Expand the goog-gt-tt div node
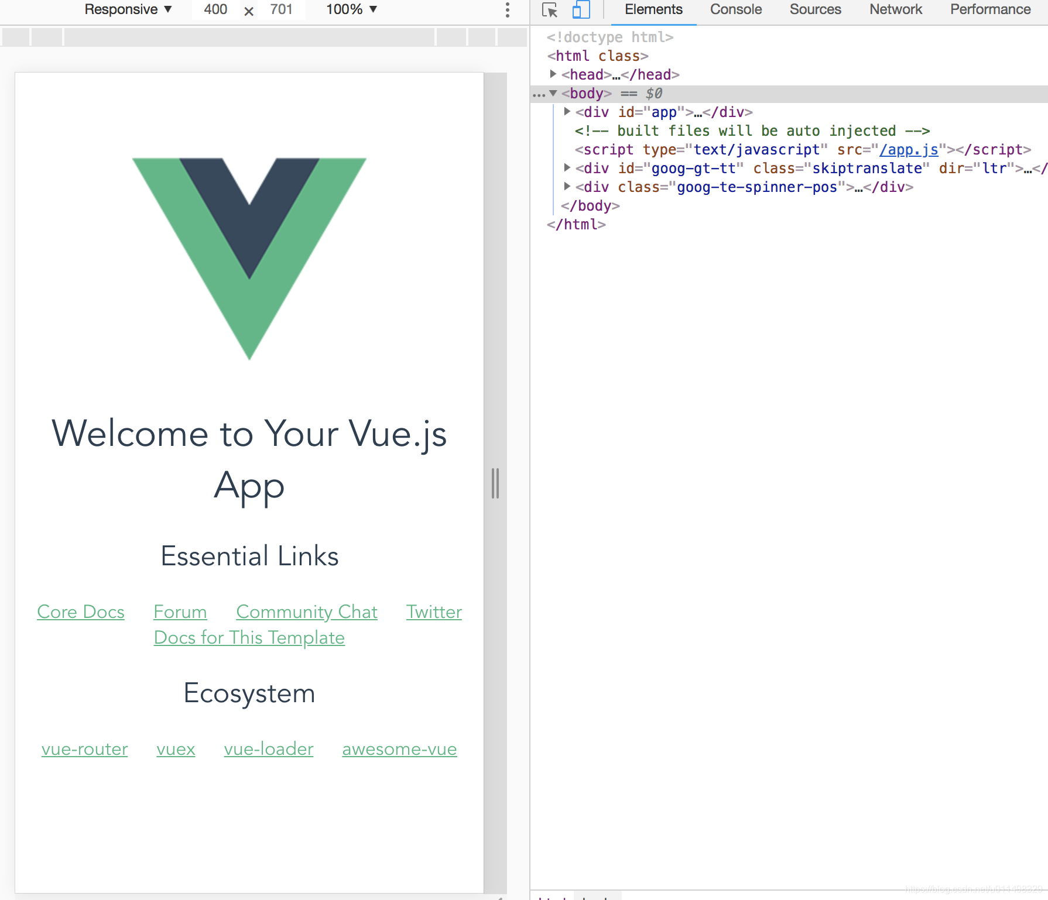Viewport: 1048px width, 900px height. [x=567, y=167]
